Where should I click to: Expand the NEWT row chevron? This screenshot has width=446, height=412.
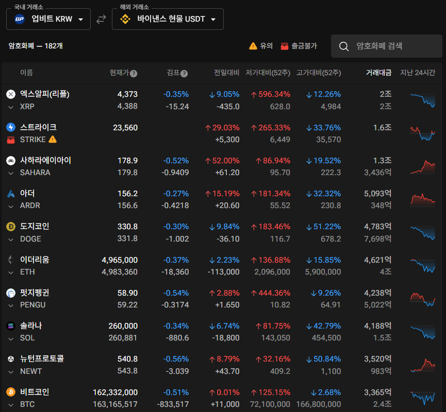coord(11,372)
